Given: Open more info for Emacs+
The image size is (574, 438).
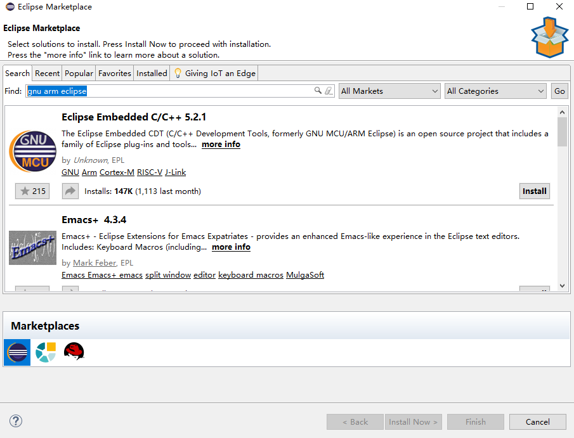Looking at the screenshot, I should click(x=231, y=247).
